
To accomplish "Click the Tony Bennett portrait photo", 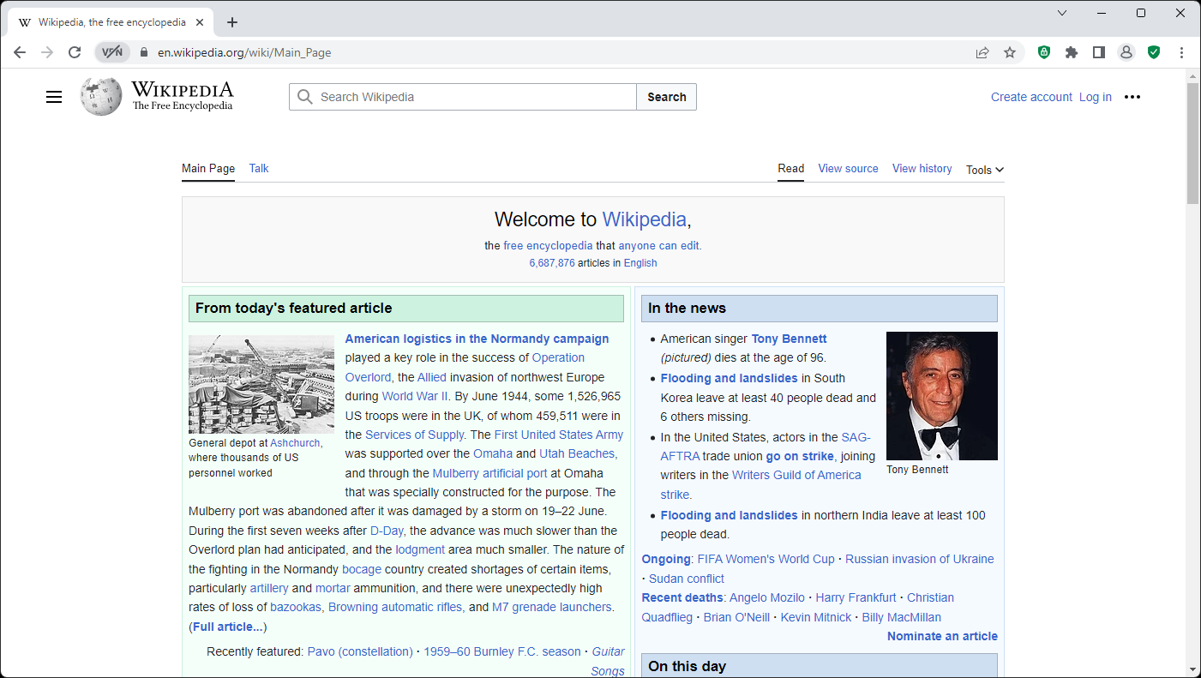I will click(941, 396).
